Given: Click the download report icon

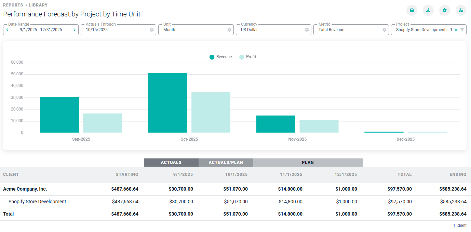Looking at the screenshot, I should [428, 10].
